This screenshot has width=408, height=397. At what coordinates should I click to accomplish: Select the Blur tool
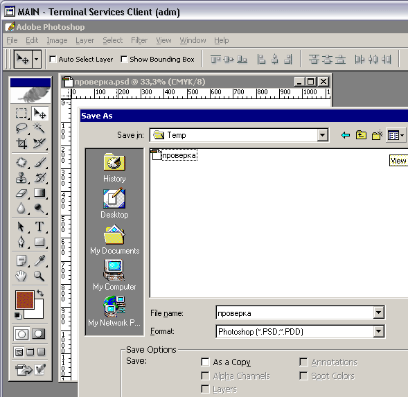click(21, 208)
